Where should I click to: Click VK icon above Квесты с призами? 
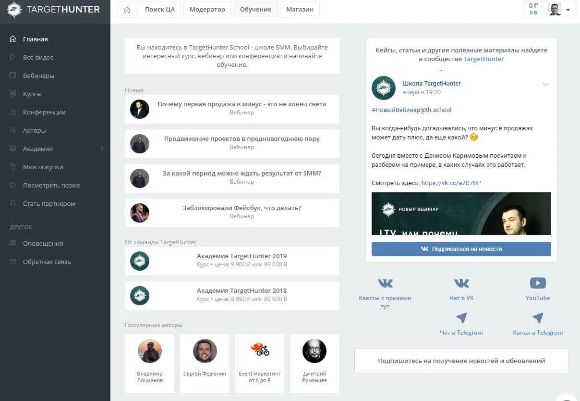point(385,283)
